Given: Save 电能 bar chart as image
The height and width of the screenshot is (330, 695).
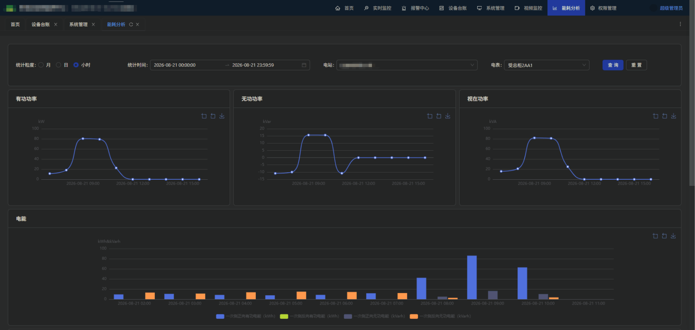Looking at the screenshot, I should click(673, 236).
